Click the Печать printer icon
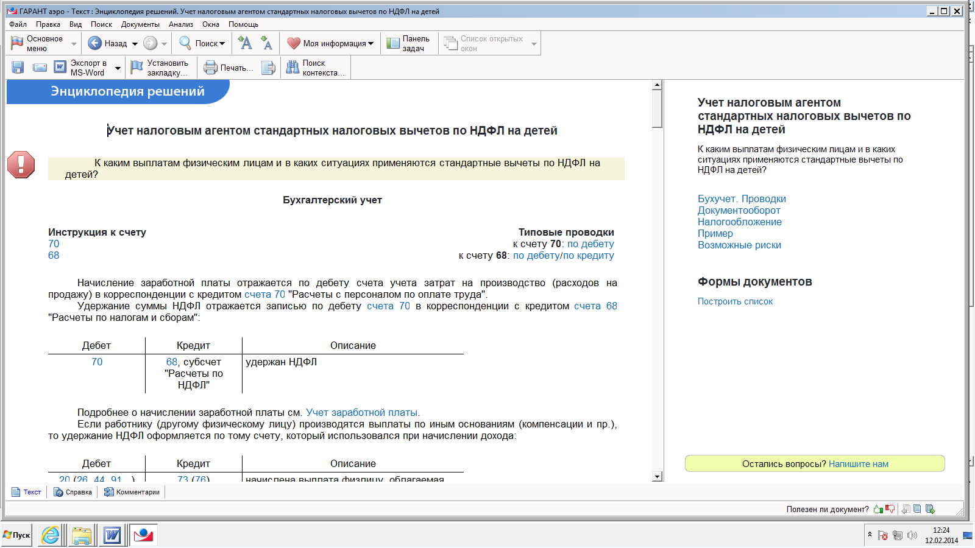Image resolution: width=975 pixels, height=548 pixels. (x=210, y=68)
